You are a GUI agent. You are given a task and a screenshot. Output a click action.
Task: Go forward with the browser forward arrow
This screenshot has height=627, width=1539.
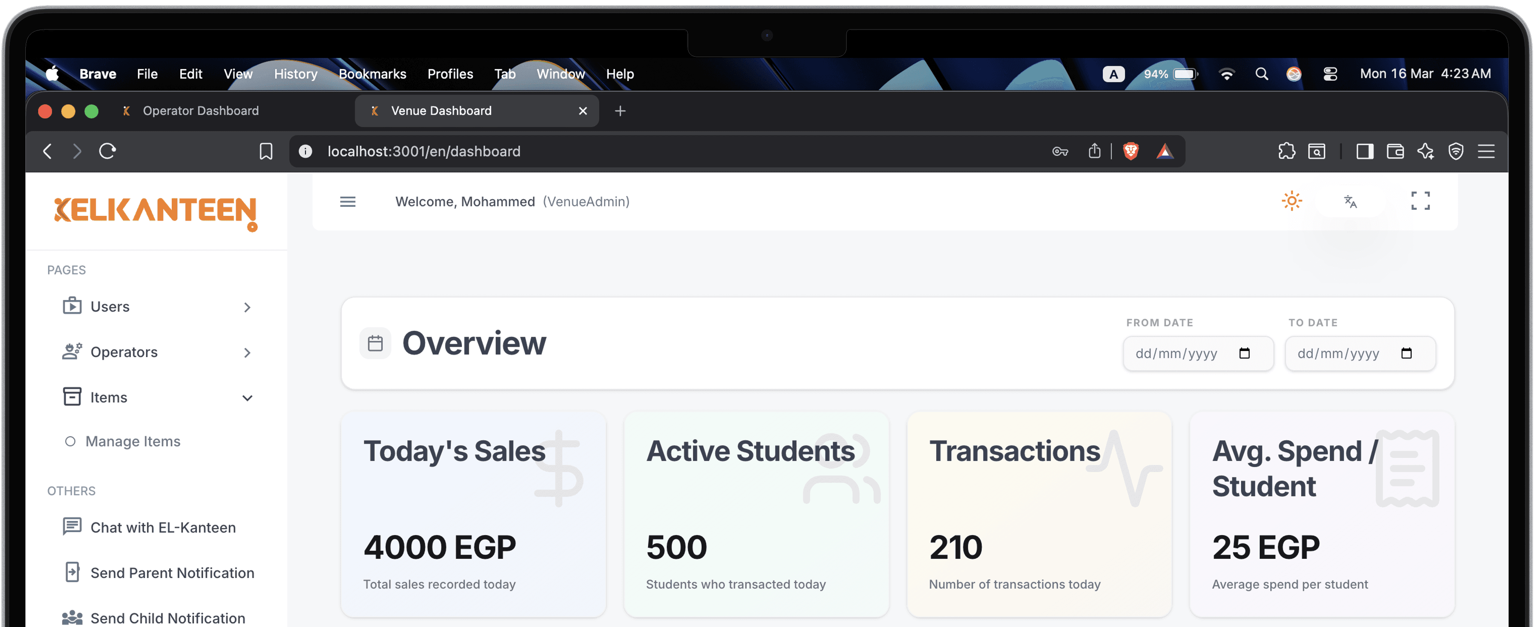tap(77, 151)
